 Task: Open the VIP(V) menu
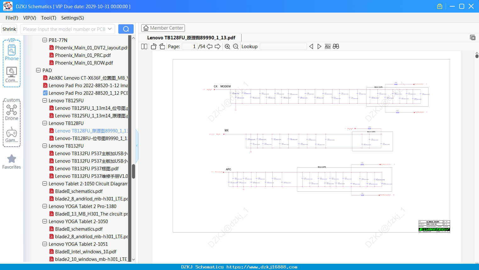pyautogui.click(x=30, y=18)
